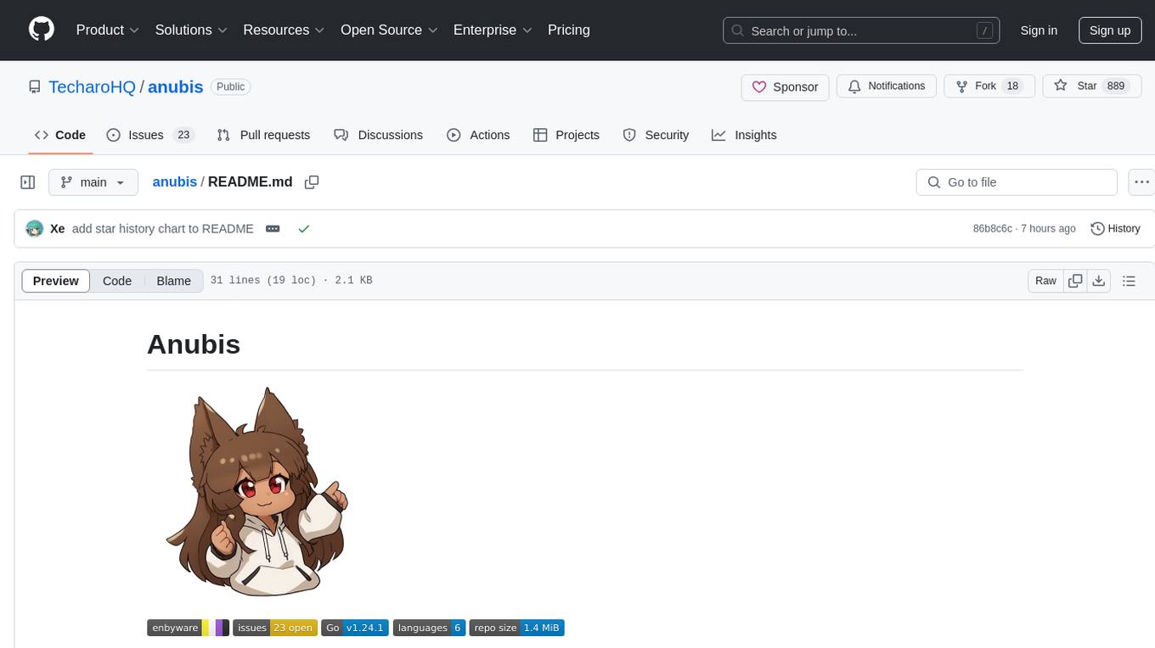View the 18 forks count
Viewport: 1155px width, 648px height.
[1011, 87]
